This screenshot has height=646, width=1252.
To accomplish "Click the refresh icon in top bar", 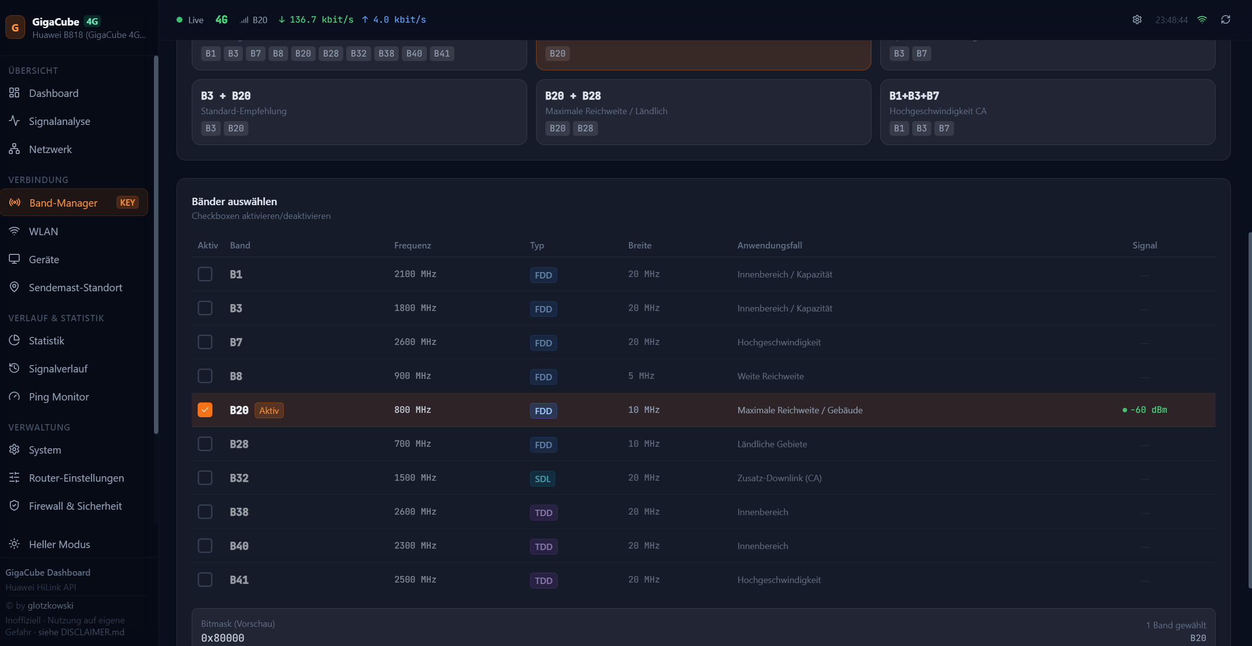I will pos(1225,20).
